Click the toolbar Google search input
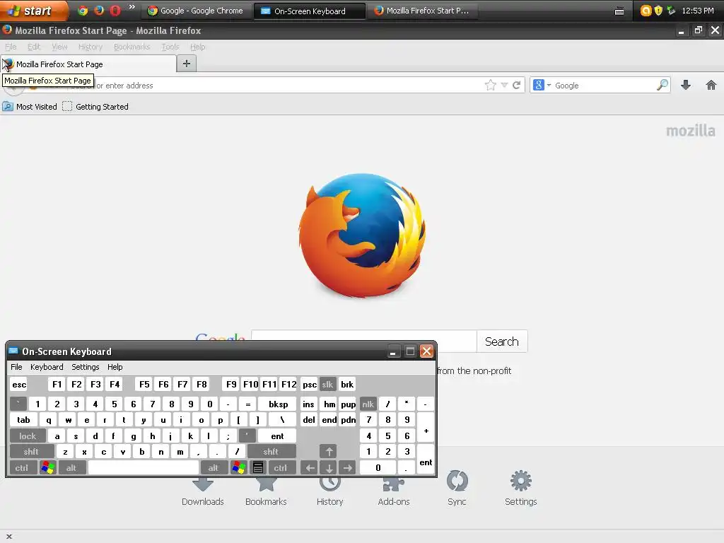724x543 pixels. click(x=604, y=85)
